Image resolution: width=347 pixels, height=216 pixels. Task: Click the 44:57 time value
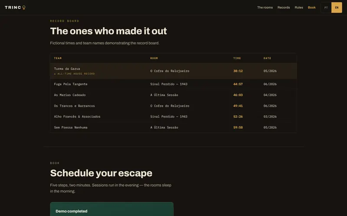[238, 84]
